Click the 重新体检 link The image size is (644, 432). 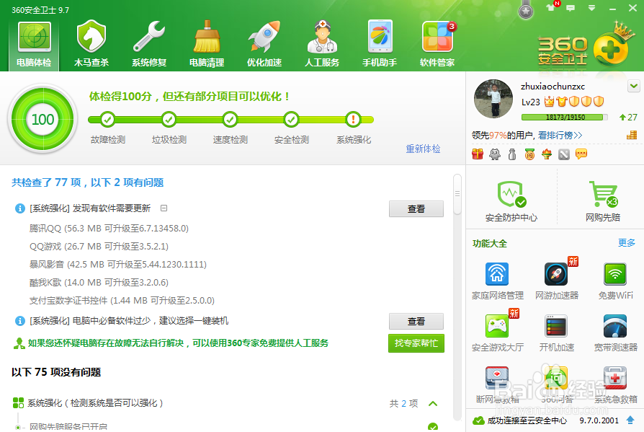(423, 149)
